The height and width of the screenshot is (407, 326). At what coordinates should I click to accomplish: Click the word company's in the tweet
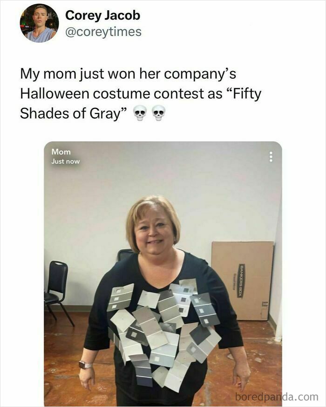(x=200, y=73)
